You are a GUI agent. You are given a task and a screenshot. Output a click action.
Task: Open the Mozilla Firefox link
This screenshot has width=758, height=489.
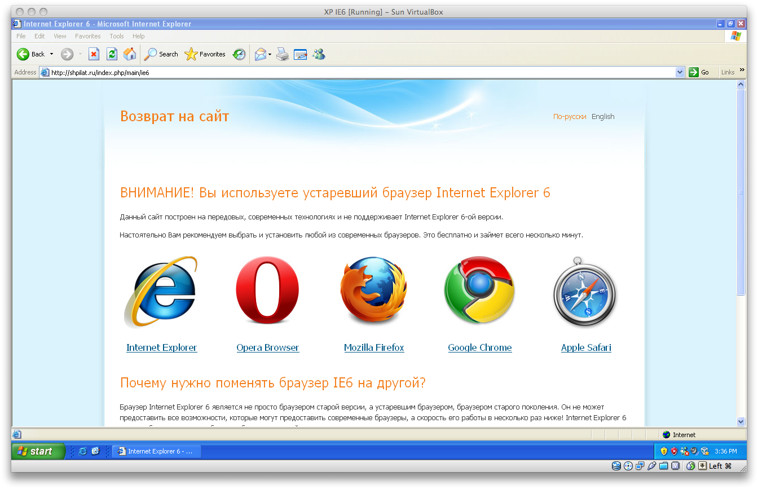point(374,347)
